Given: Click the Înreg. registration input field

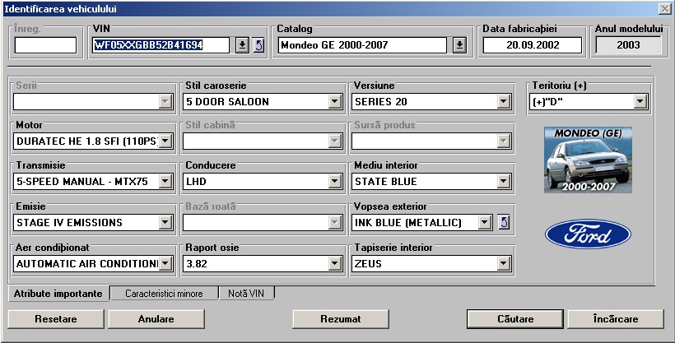Looking at the screenshot, I should pyautogui.click(x=45, y=45).
